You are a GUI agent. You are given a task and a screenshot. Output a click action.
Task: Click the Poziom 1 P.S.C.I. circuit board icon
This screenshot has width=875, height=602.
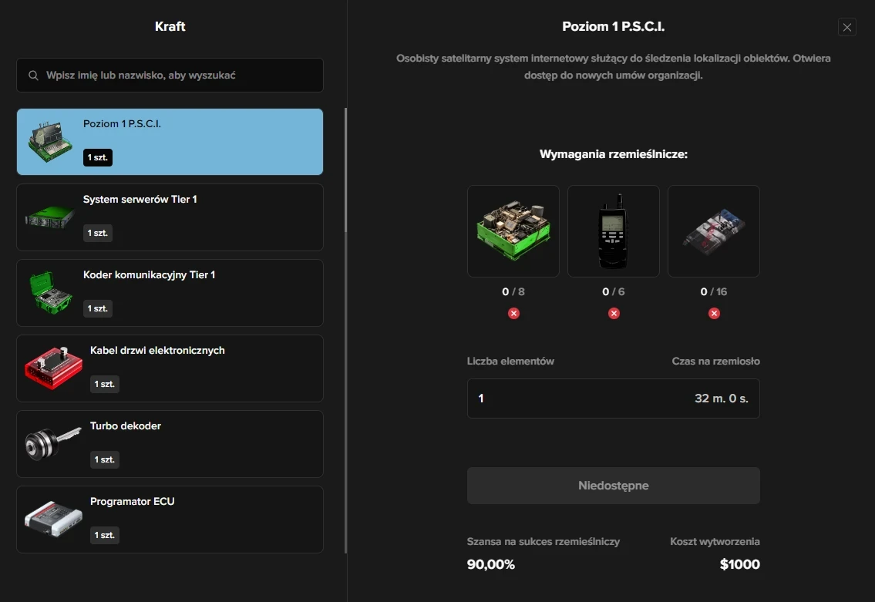pos(50,142)
